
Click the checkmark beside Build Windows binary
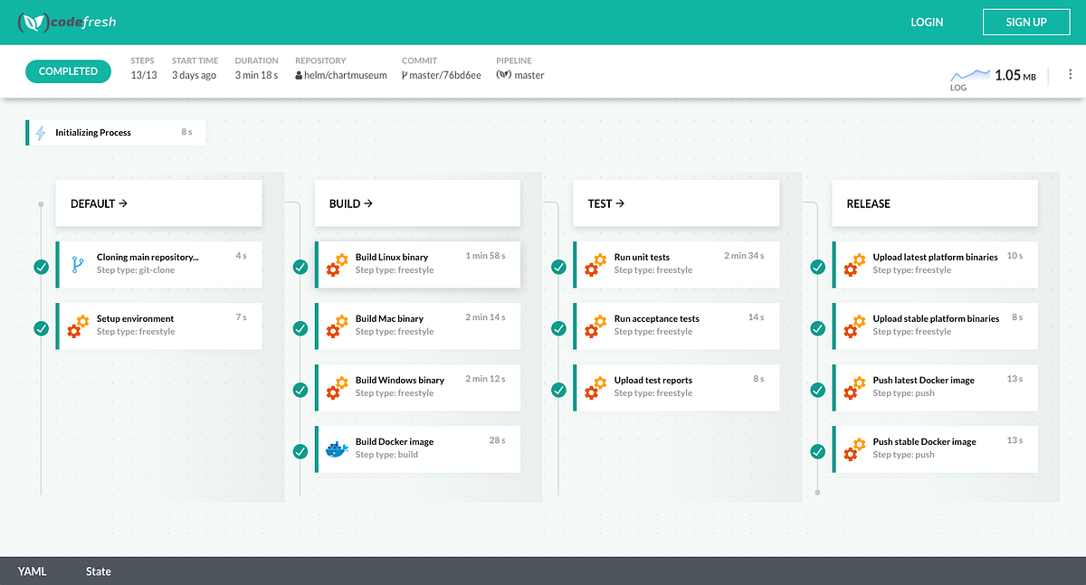tap(300, 390)
